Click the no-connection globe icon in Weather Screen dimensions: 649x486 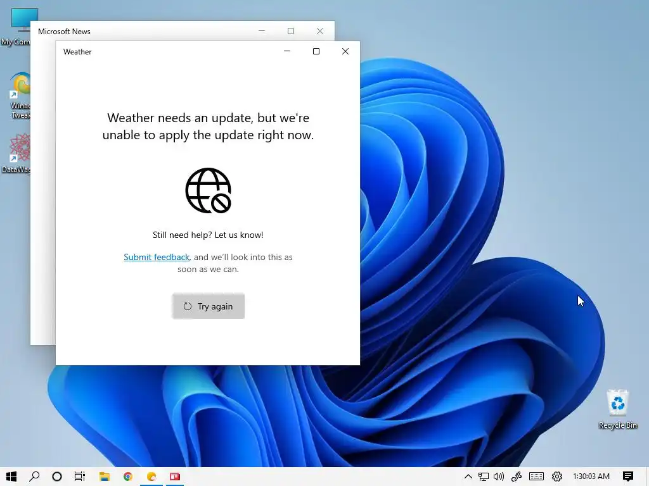(x=208, y=190)
